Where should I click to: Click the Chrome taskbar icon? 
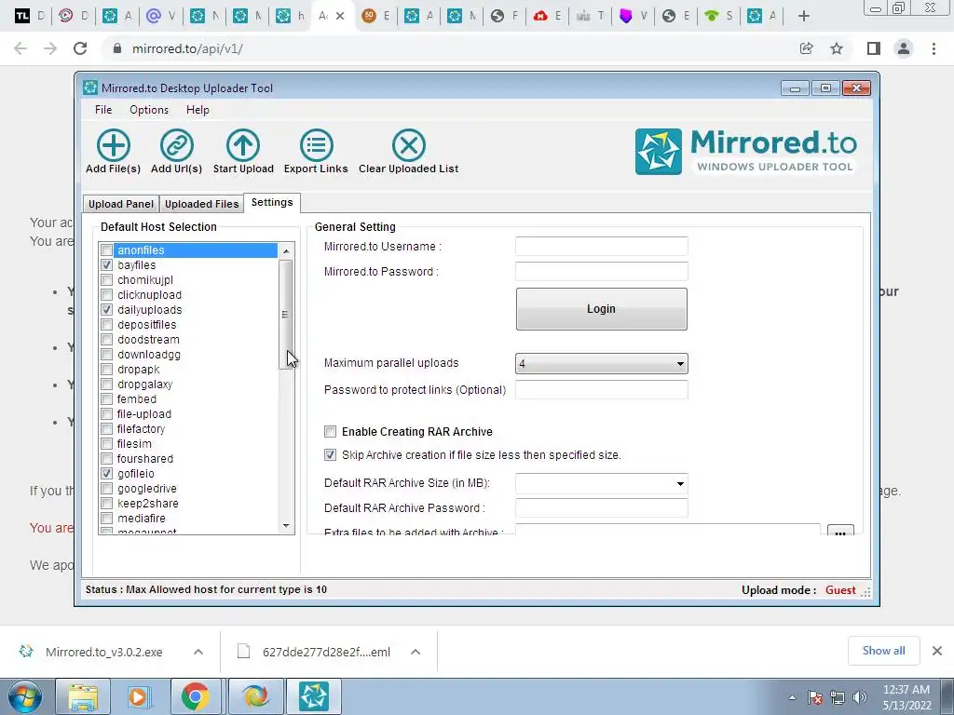click(195, 696)
